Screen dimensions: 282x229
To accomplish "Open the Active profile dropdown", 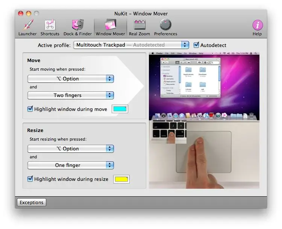I will (x=131, y=45).
